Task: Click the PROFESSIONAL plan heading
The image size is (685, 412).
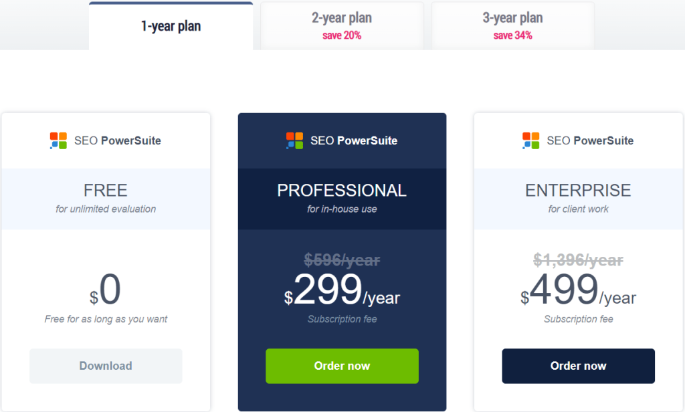Action: tap(342, 191)
